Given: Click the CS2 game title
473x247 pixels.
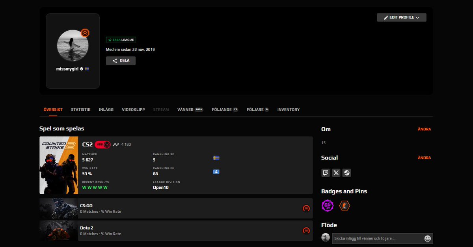Looking at the screenshot, I should 88,144.
